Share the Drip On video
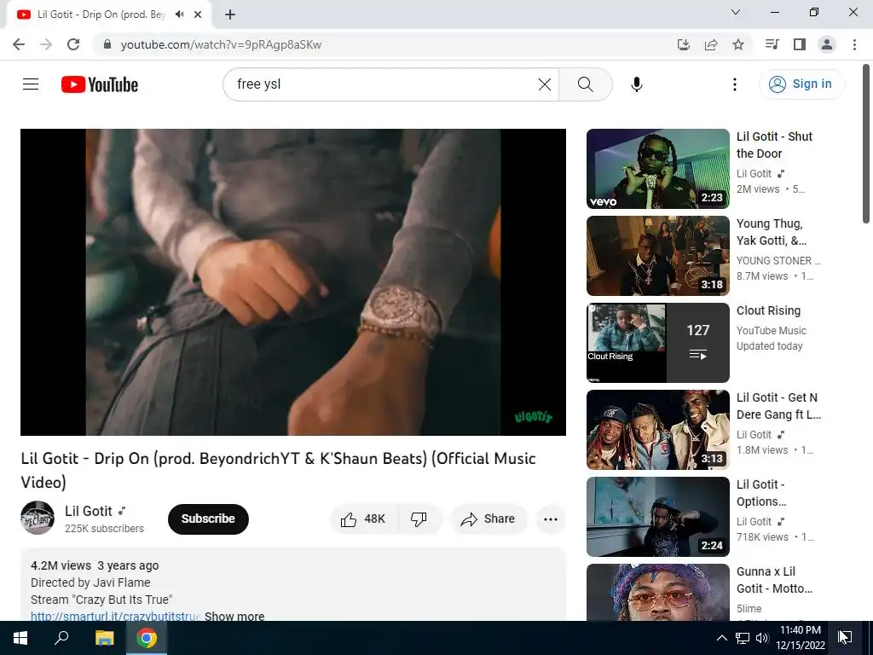 point(489,519)
